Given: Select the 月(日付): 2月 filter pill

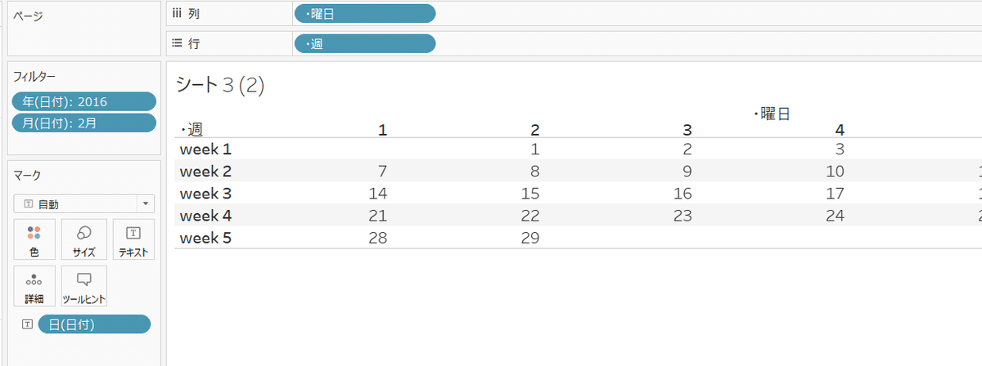Looking at the screenshot, I should click(x=84, y=123).
